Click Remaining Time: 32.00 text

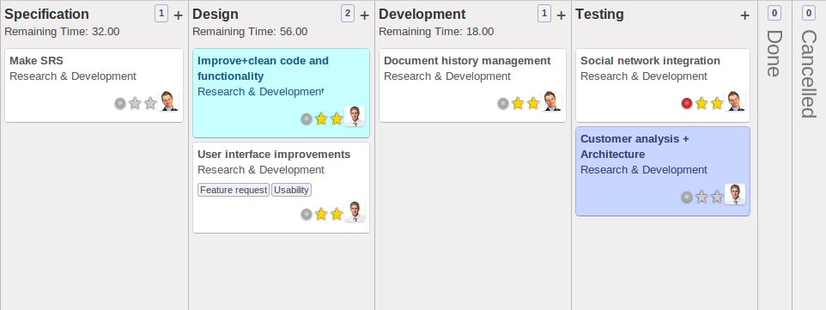coord(62,32)
